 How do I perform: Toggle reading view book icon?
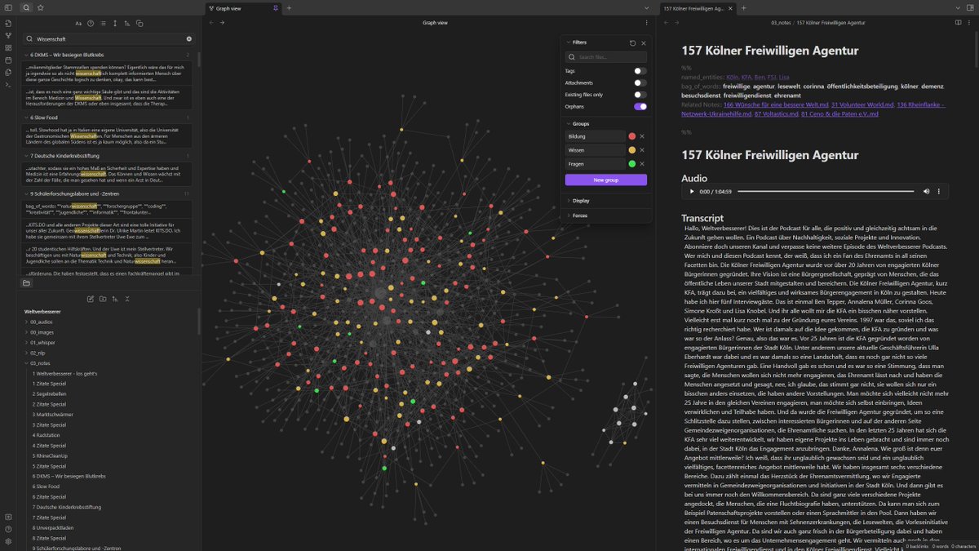(957, 23)
